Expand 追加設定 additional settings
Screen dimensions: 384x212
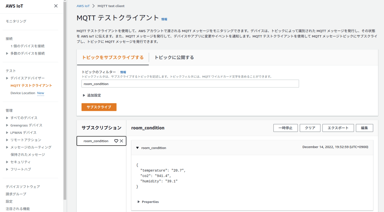click(84, 95)
